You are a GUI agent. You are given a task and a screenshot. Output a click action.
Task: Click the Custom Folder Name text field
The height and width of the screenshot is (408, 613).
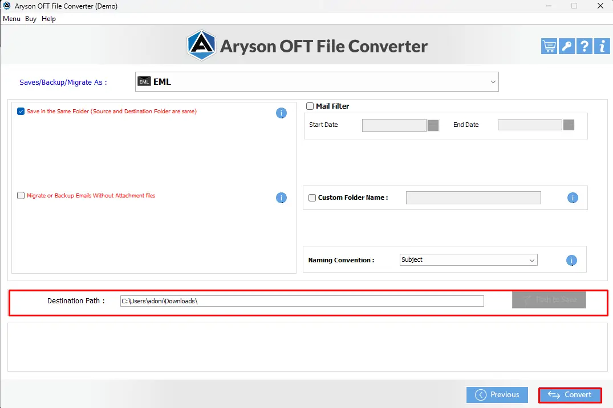473,198
